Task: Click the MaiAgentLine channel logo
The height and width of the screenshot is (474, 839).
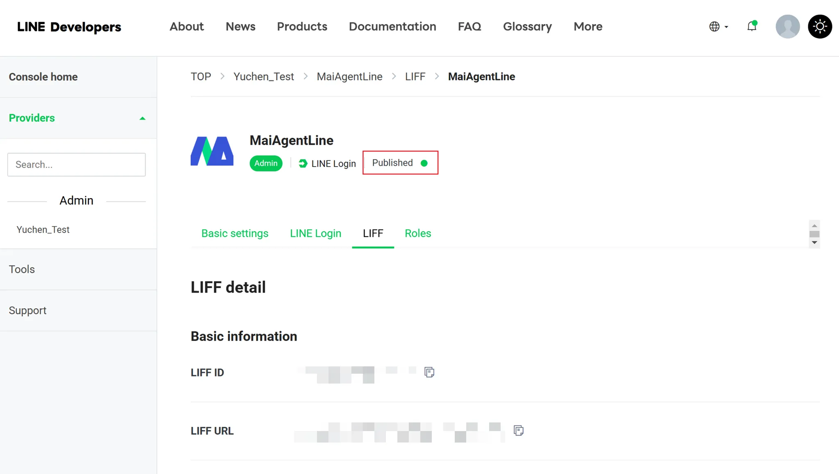Action: pos(212,151)
